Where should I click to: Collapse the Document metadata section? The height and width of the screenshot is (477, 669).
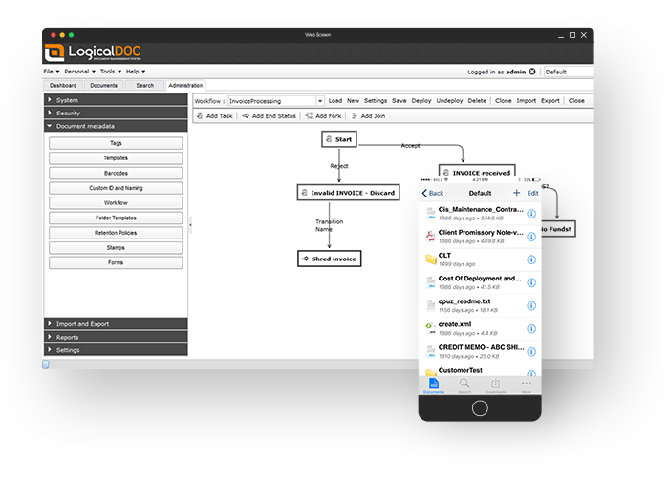coord(116,126)
